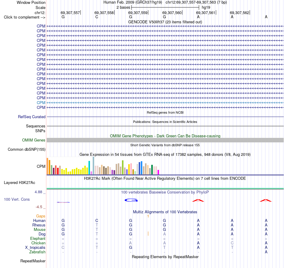Image resolution: width=284 pixels, height=268 pixels.
Task: Open the Layered H3K27Ac track label
Action: (19, 183)
